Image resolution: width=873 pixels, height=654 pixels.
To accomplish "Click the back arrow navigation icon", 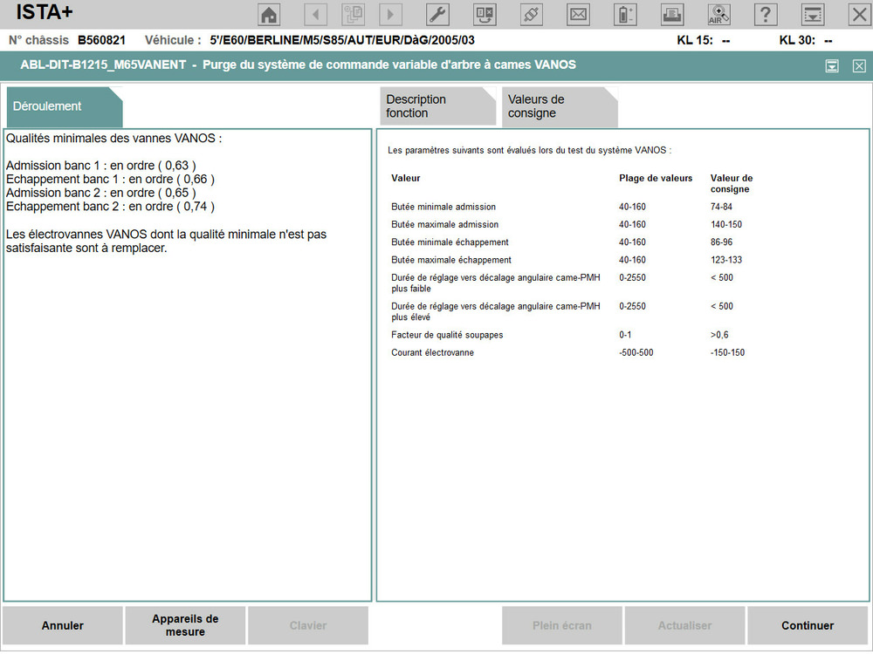I will (316, 15).
